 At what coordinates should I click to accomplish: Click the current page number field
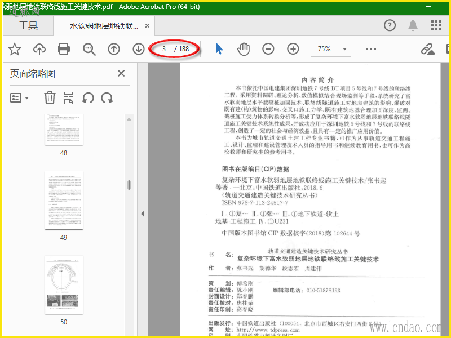164,49
